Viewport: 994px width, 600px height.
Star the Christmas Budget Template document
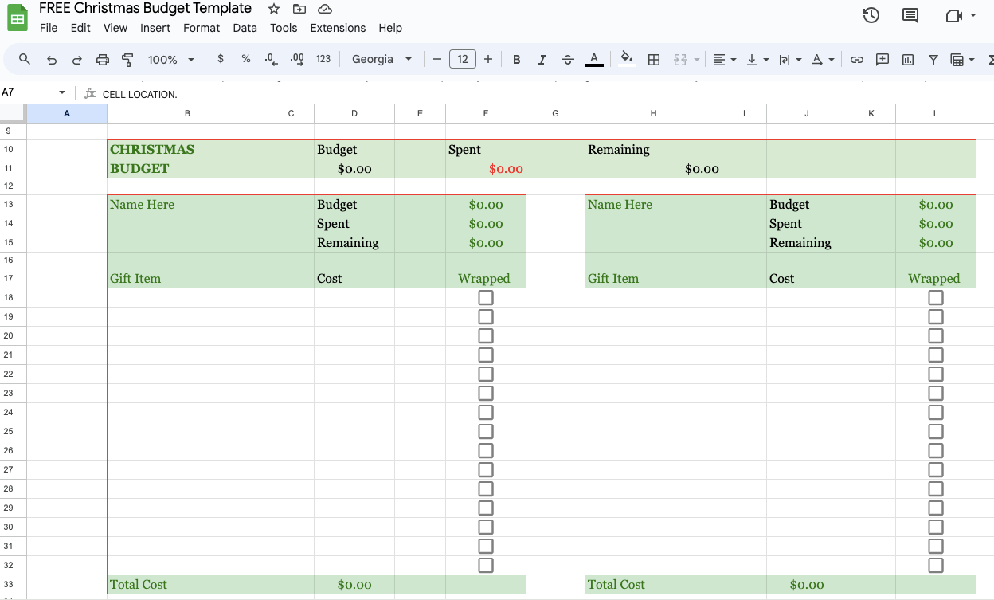(x=274, y=9)
